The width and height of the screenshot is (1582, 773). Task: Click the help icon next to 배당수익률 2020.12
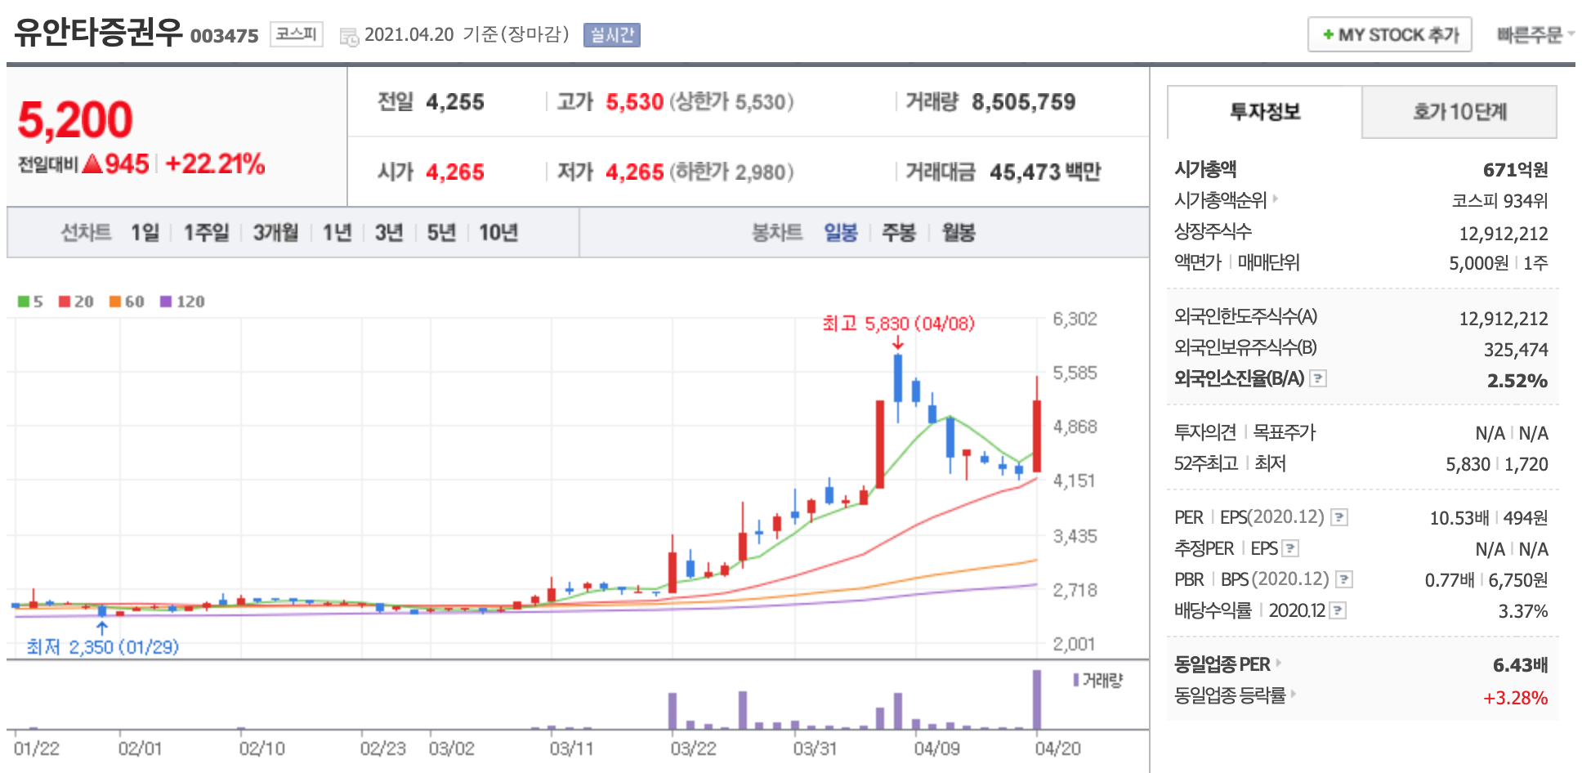pyautogui.click(x=1338, y=610)
